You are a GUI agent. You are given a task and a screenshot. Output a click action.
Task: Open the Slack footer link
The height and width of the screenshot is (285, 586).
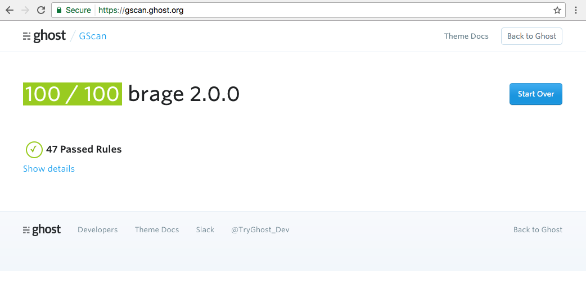pyautogui.click(x=205, y=230)
